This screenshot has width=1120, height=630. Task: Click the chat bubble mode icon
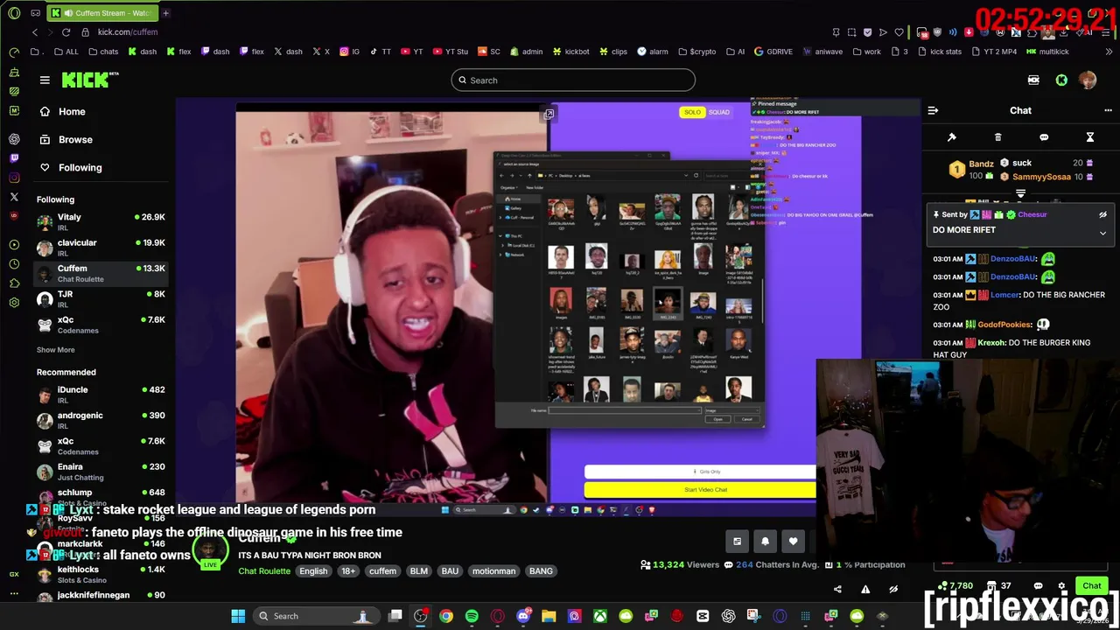(x=1044, y=137)
